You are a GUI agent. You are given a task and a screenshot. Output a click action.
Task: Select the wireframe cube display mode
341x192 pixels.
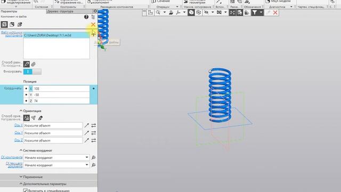[x=199, y=13]
